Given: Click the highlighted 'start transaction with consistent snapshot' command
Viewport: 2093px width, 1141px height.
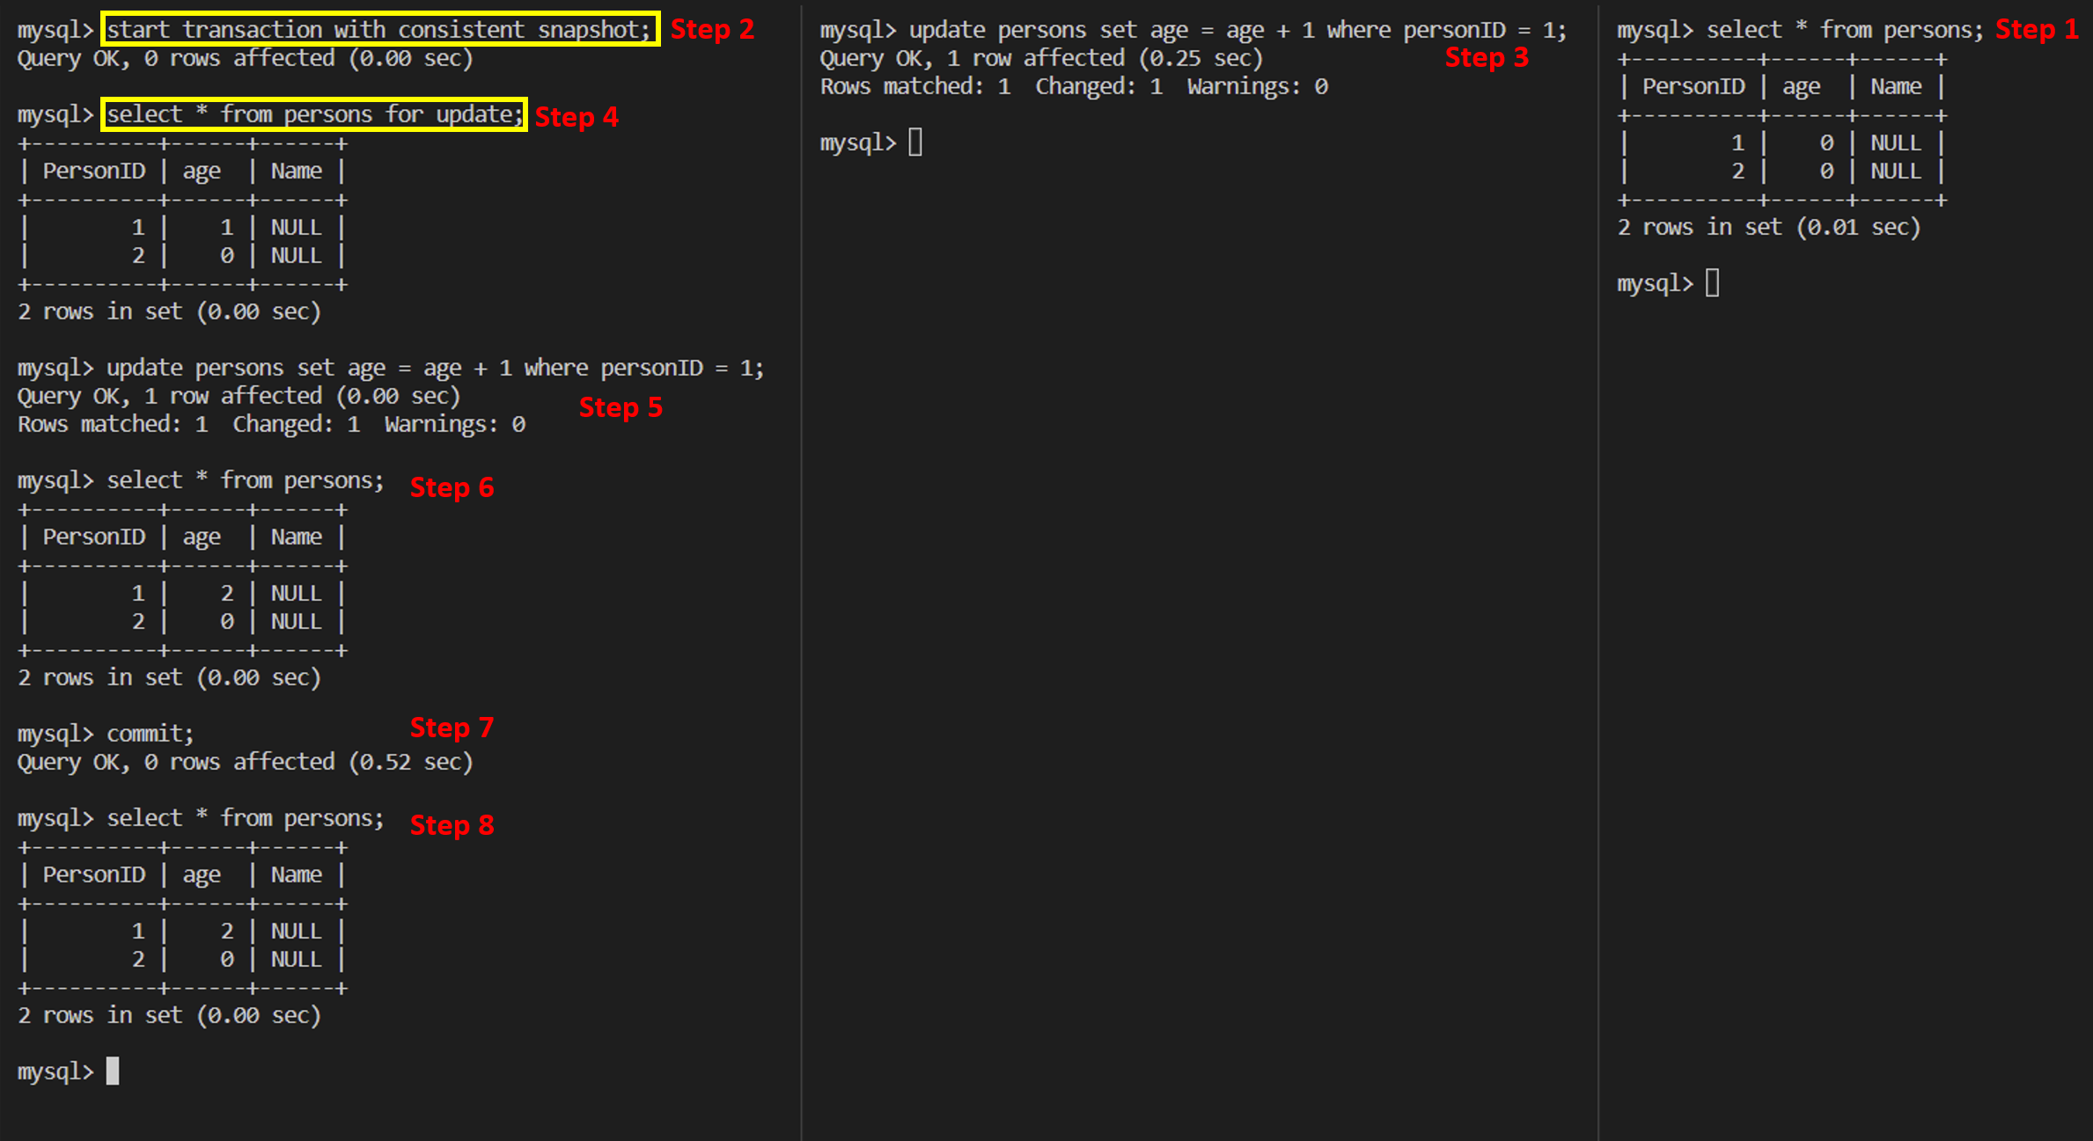Looking at the screenshot, I should [379, 30].
